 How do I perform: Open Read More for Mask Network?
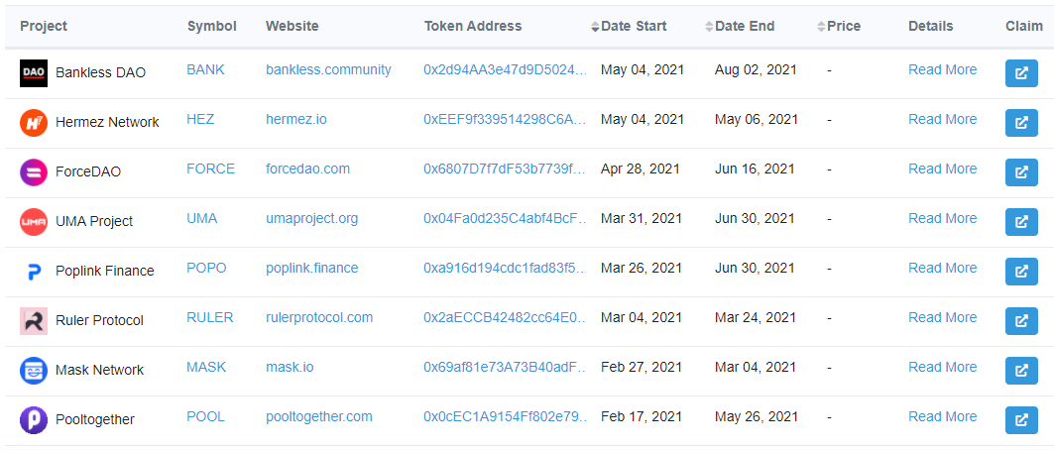[x=942, y=367]
